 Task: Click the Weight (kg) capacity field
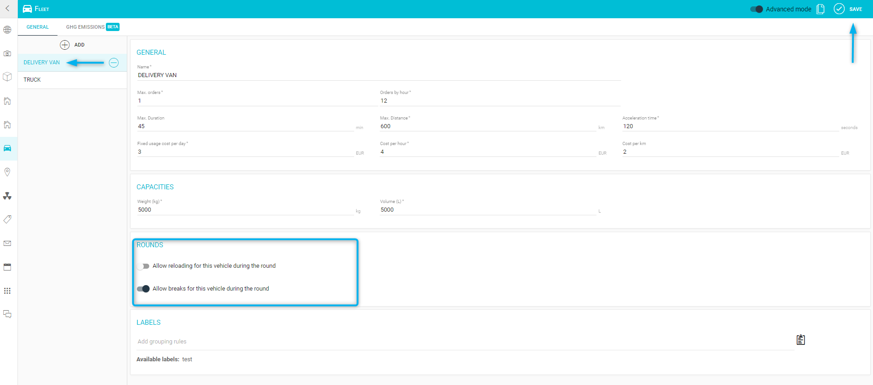245,210
